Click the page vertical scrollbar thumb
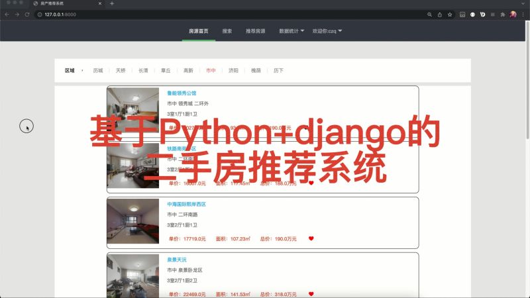The height and width of the screenshot is (298, 530). click(527, 79)
